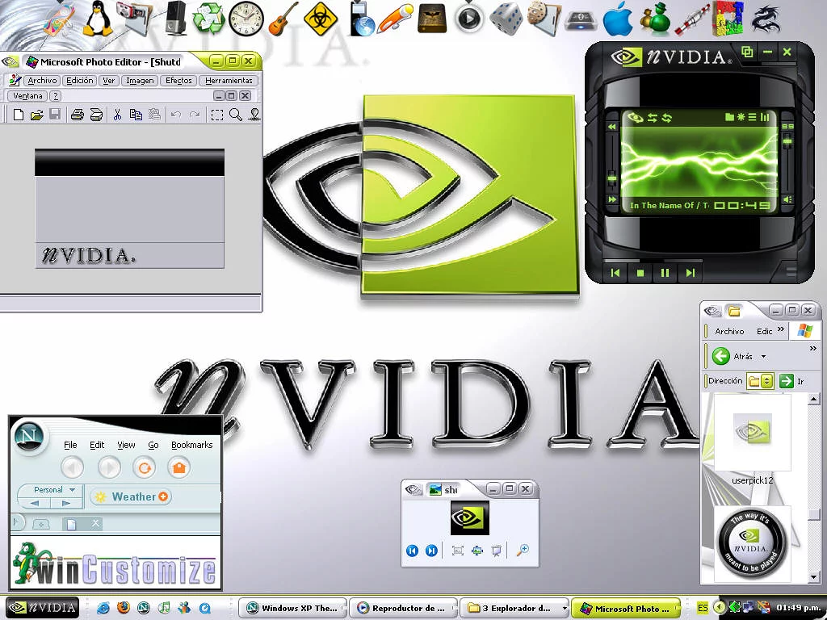Image resolution: width=827 pixels, height=620 pixels.
Task: Open the Bookmarks menu in Netscape
Action: coord(191,445)
